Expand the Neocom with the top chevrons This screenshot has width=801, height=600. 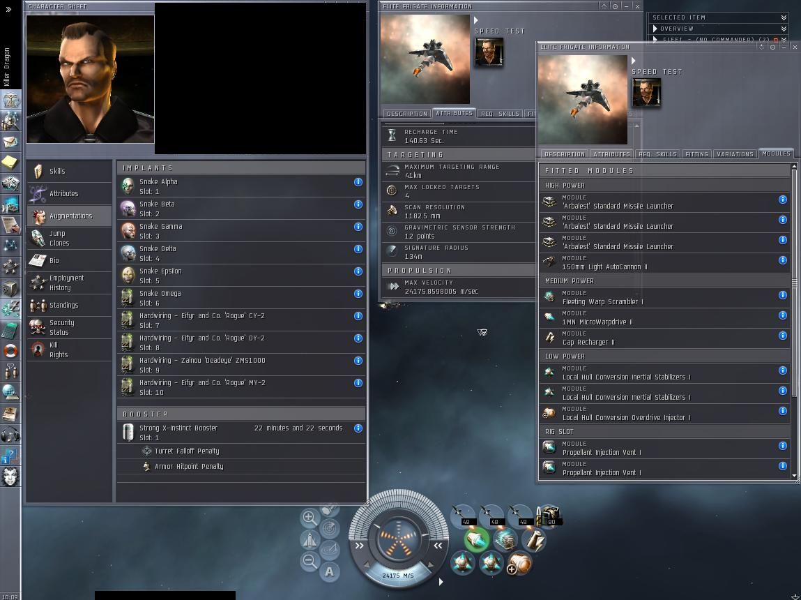(8, 8)
